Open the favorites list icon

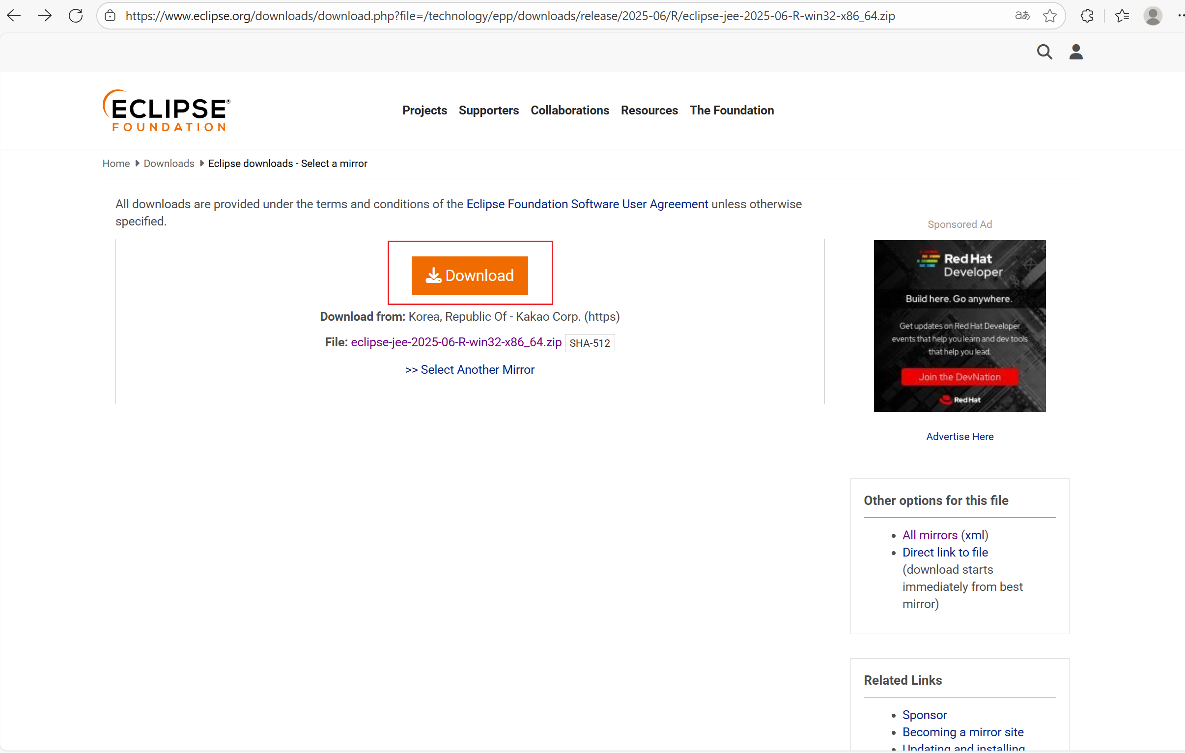(x=1122, y=16)
